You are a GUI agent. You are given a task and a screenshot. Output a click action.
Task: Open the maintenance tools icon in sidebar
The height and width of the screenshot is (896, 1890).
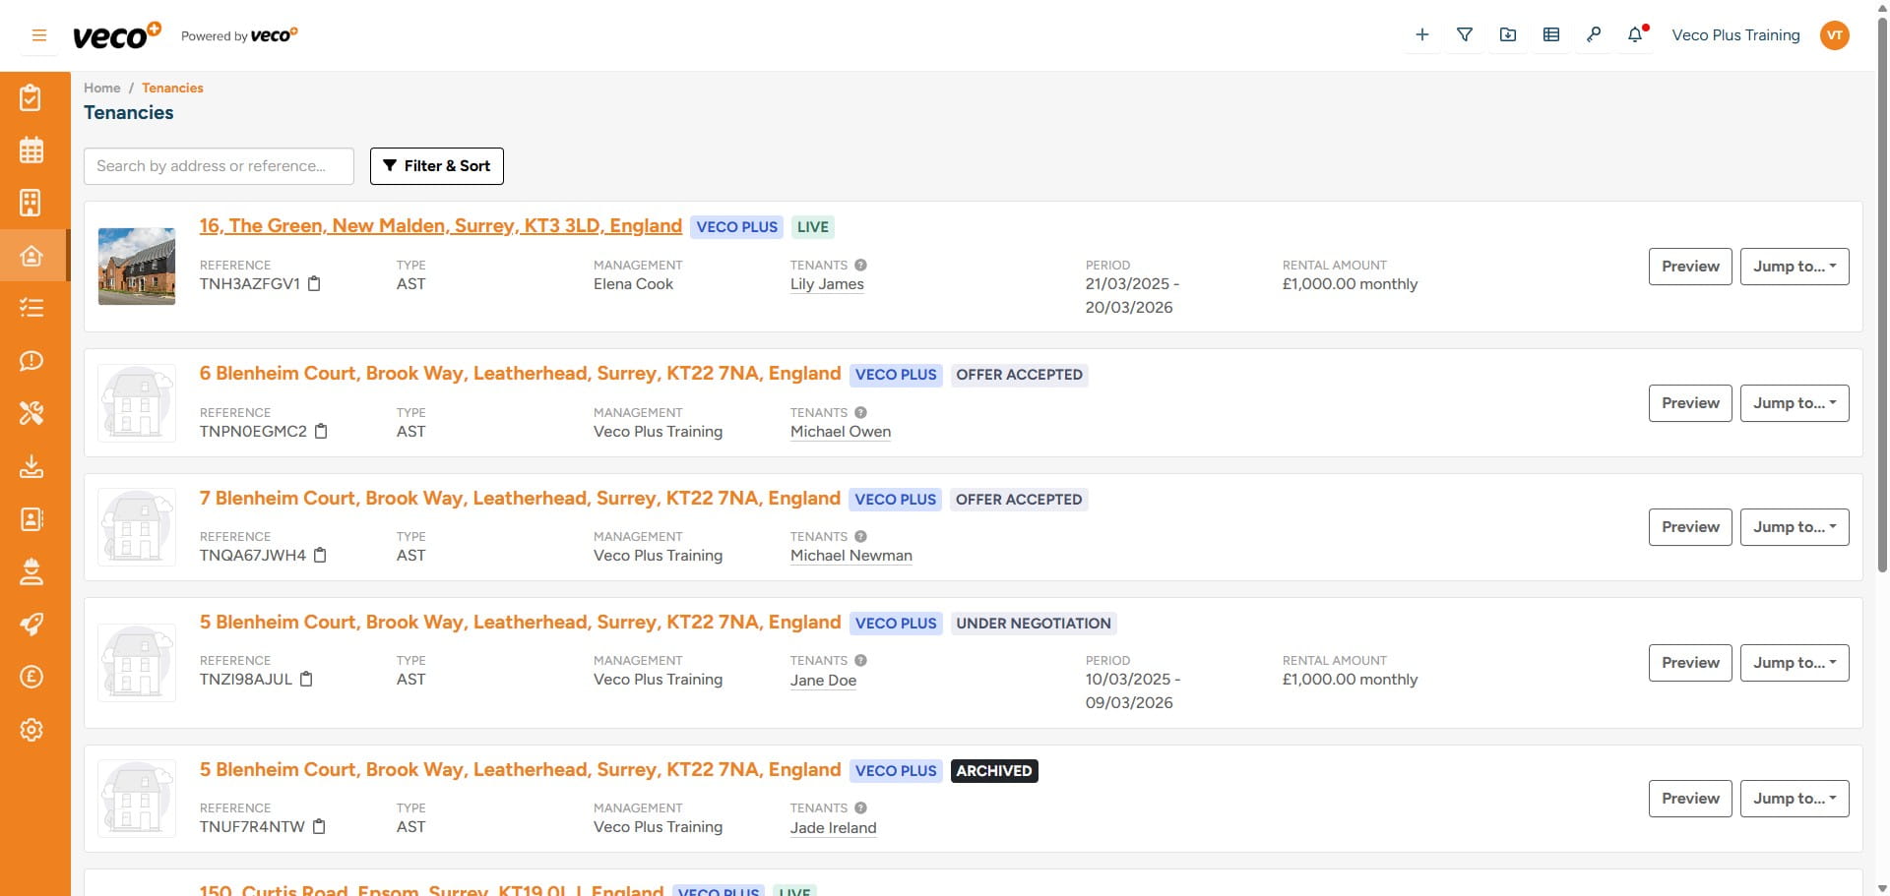tap(31, 413)
